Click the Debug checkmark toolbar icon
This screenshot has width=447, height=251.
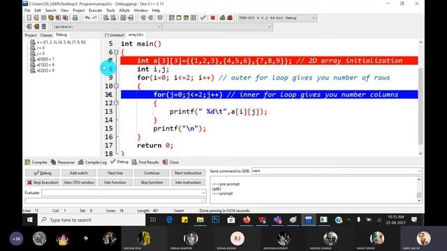coord(203,17)
